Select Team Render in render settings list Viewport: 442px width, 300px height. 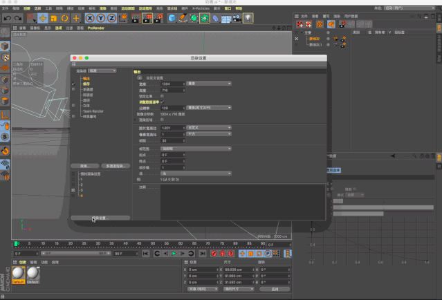93,111
